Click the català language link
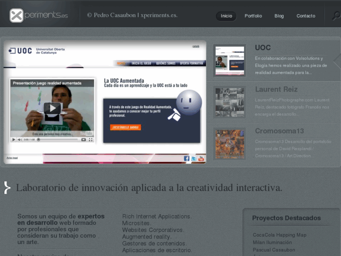The width and height of the screenshot is (341, 256). coord(196,46)
